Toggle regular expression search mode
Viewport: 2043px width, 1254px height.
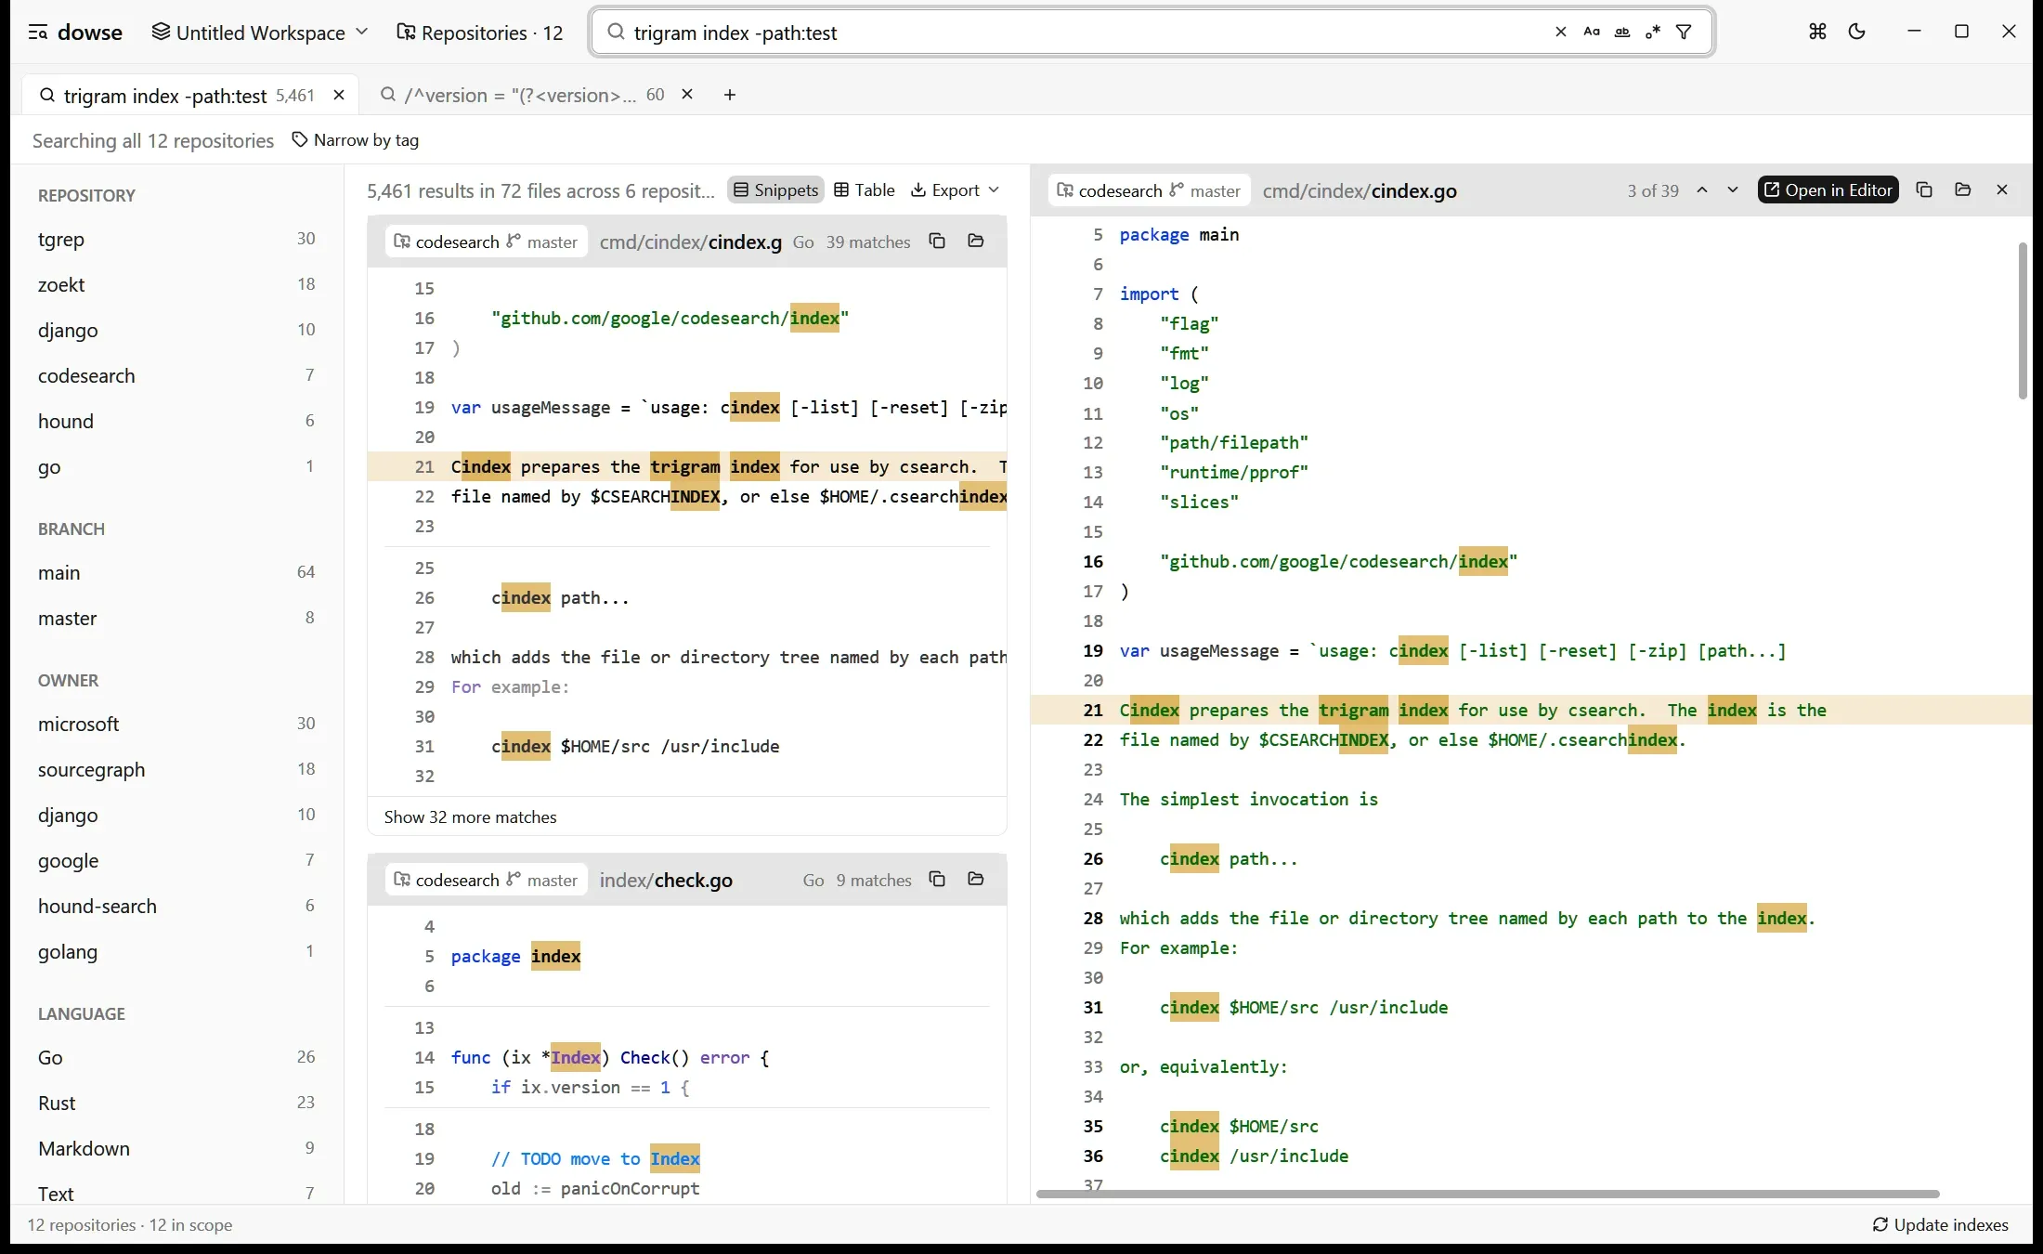click(1653, 33)
